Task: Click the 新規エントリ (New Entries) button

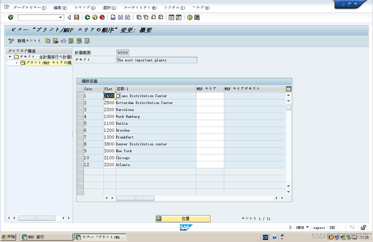Action: click(x=29, y=41)
